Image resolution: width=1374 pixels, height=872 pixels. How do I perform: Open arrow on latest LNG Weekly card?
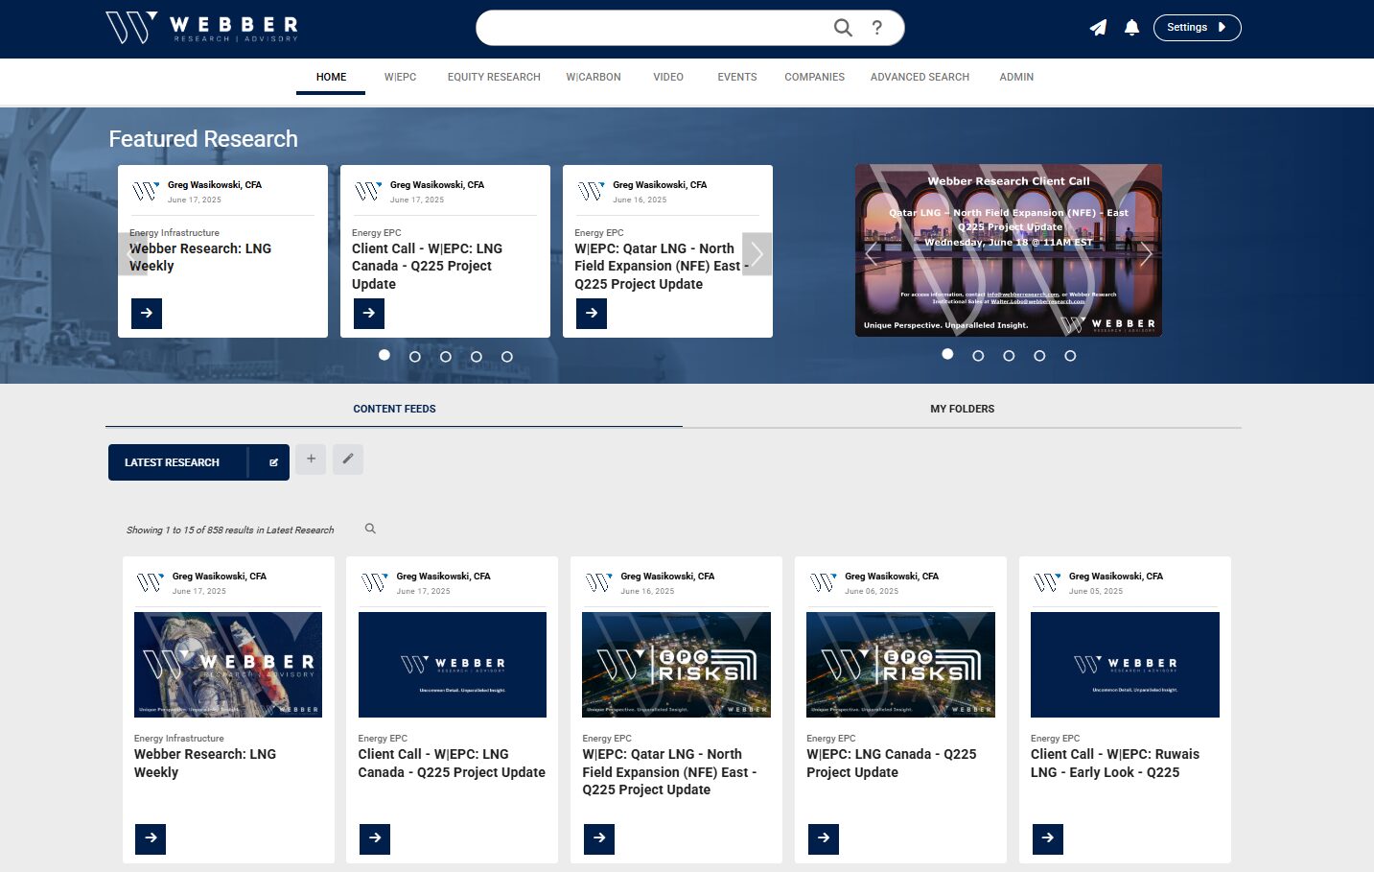[x=151, y=838]
